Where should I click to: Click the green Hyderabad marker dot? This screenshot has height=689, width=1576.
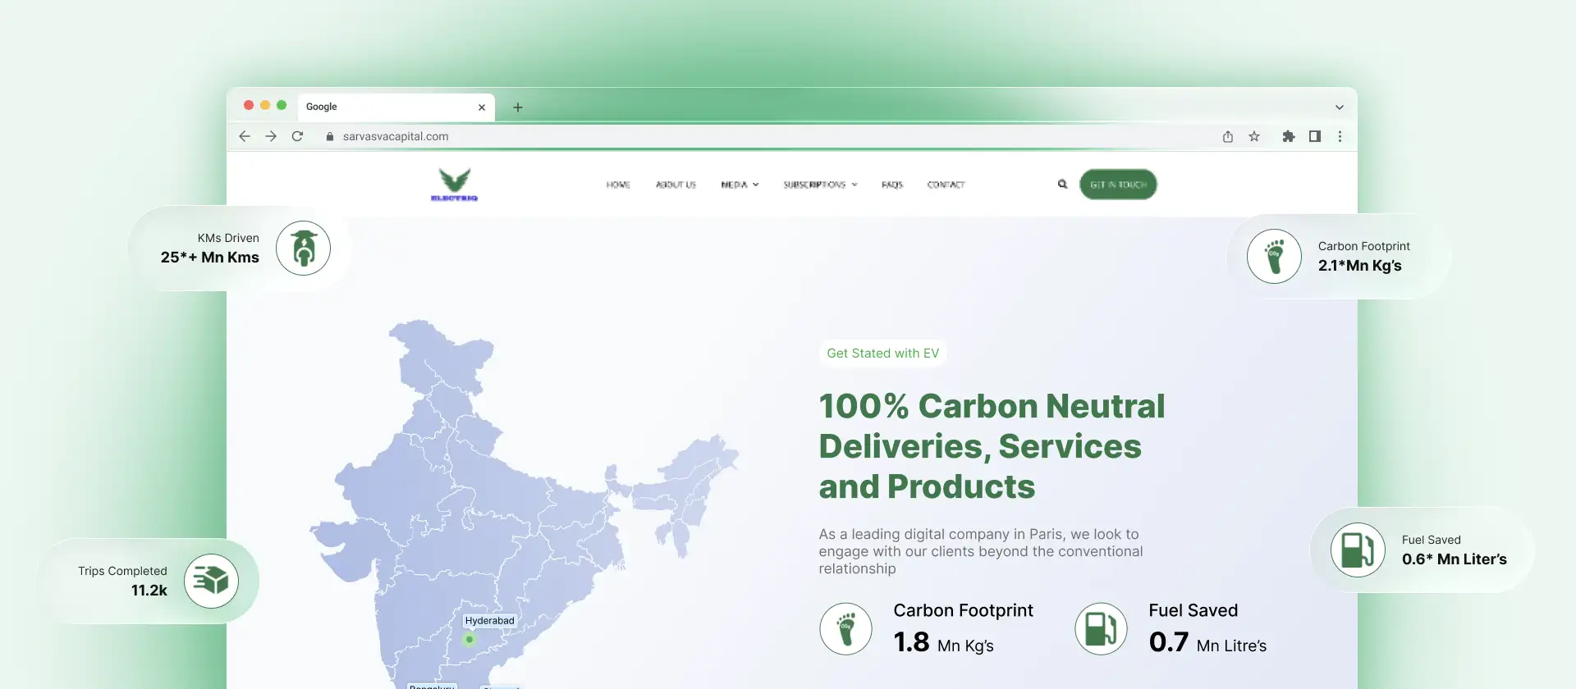click(x=470, y=639)
